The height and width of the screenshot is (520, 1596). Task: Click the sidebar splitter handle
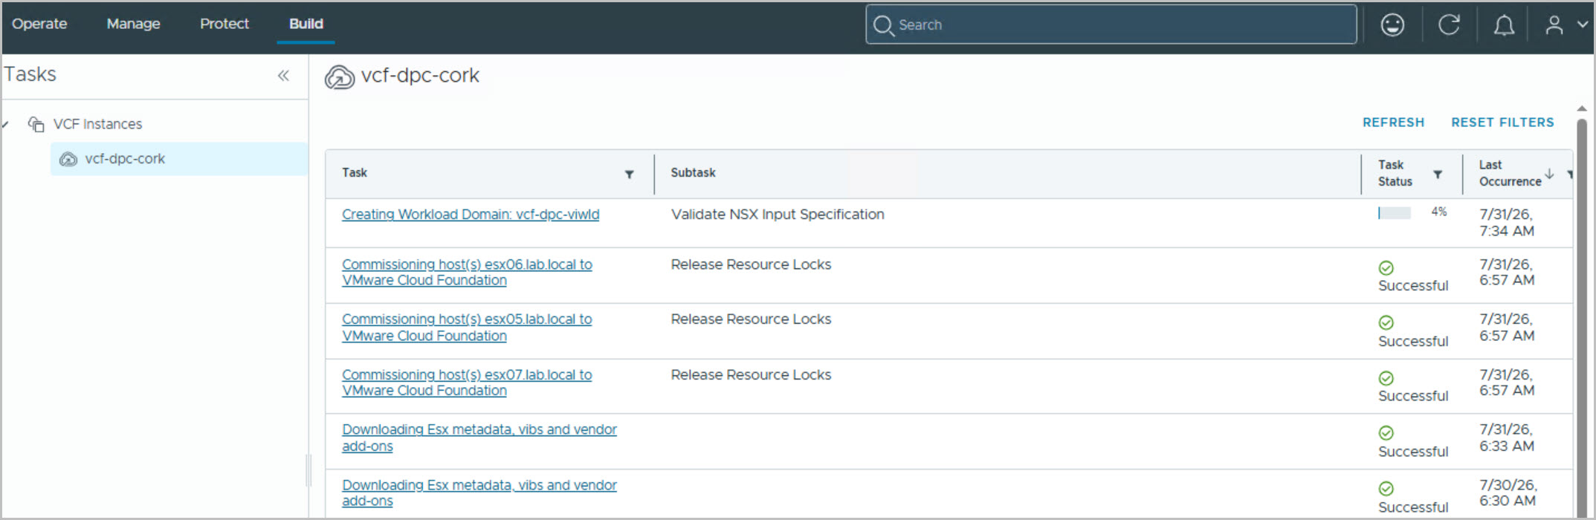coord(308,469)
